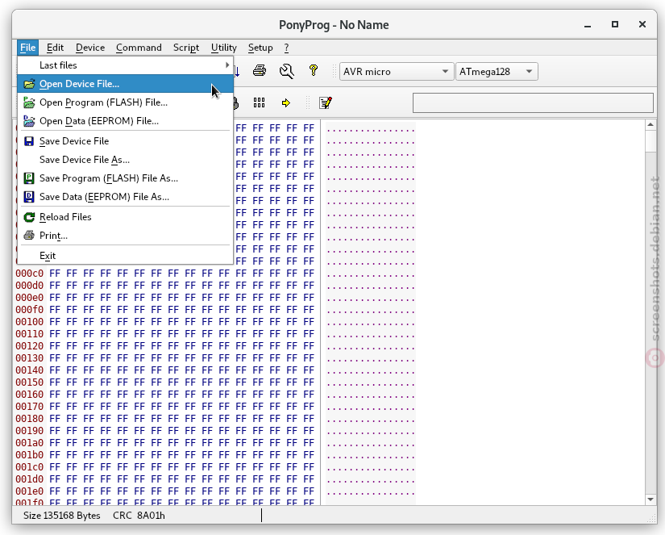665x535 pixels.
Task: Click the hex address 00100
Action: pos(29,322)
